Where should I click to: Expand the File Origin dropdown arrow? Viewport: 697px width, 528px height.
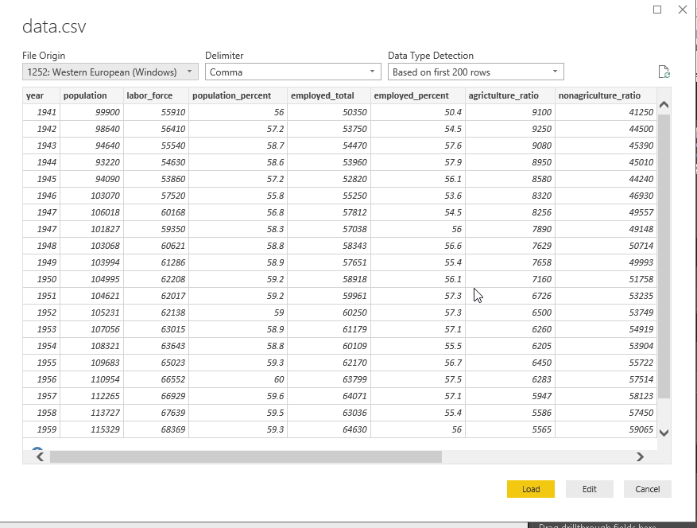[x=192, y=72]
